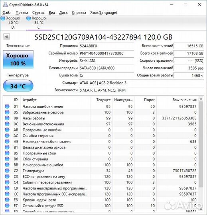Click the Атрибут column header
The height and width of the screenshot is (215, 207).
(x=55, y=100)
